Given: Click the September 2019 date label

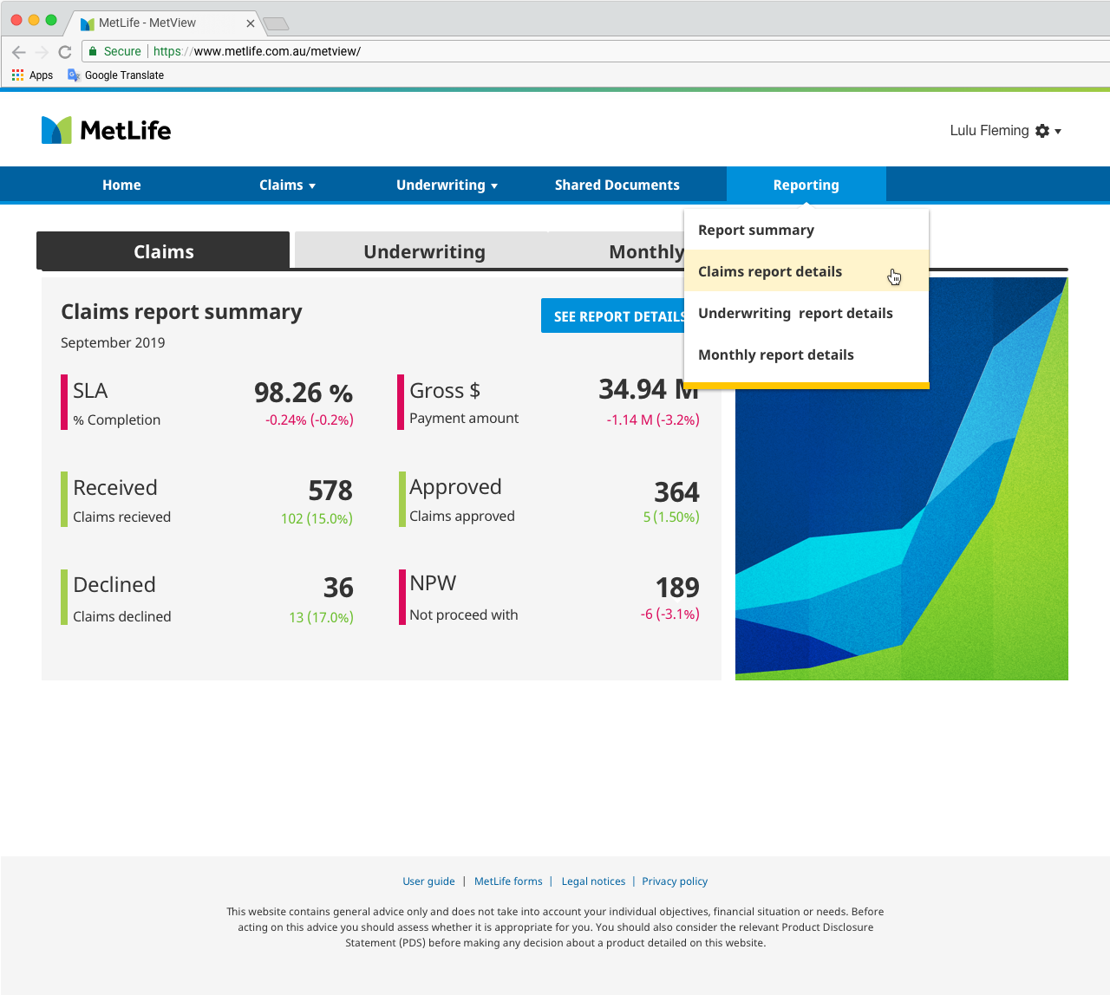Looking at the screenshot, I should click(113, 342).
